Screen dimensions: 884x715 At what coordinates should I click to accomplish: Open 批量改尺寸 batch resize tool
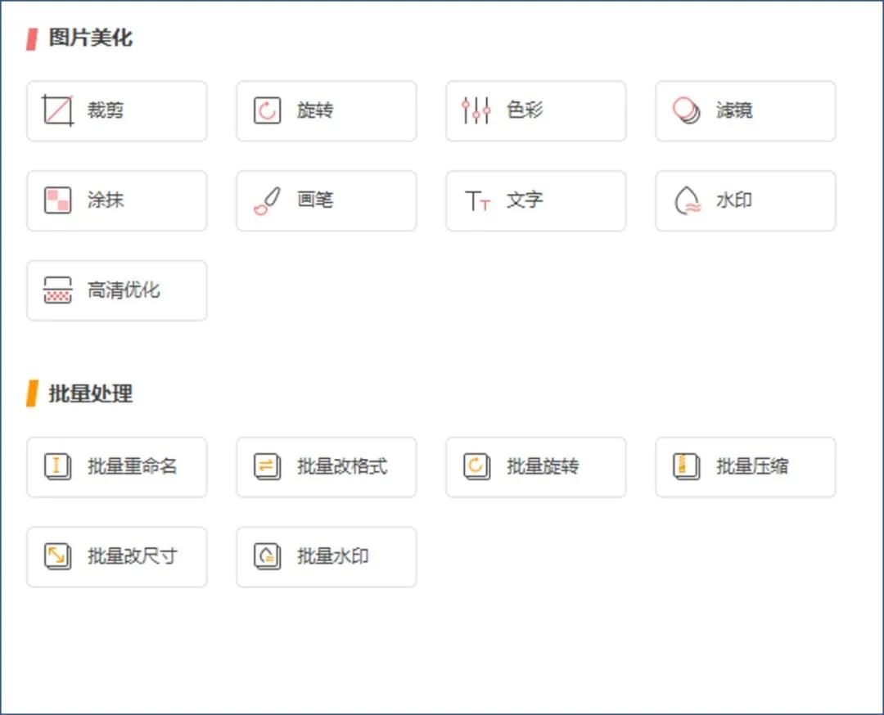(x=116, y=557)
